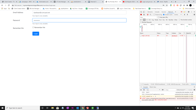Viewport: 196px width, 110px height.
Task: Open network search magnifier
Action: click(x=151, y=14)
